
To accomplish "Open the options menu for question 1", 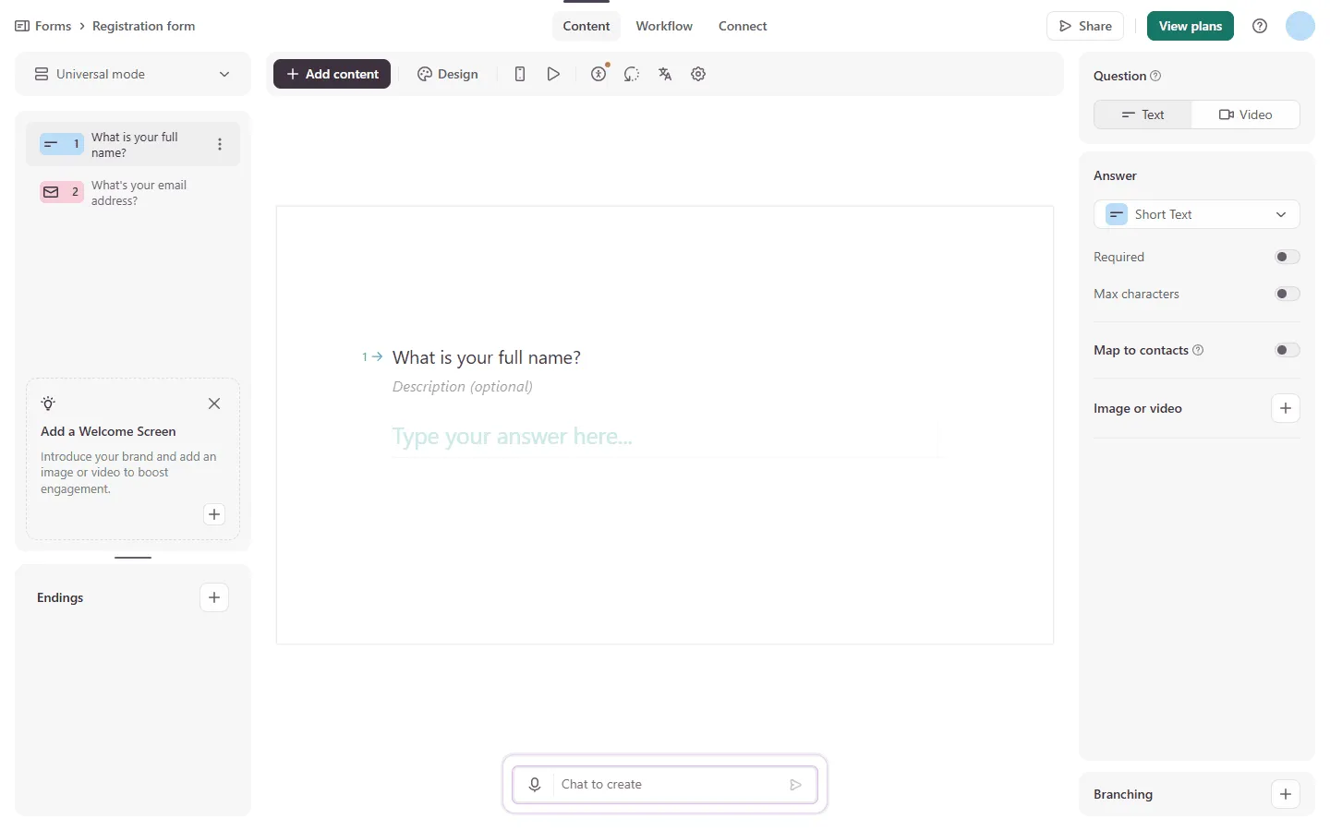I will pos(220,144).
